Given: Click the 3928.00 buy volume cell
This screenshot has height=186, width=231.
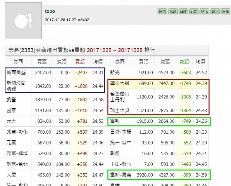Looking at the screenshot, I should (x=145, y=175).
